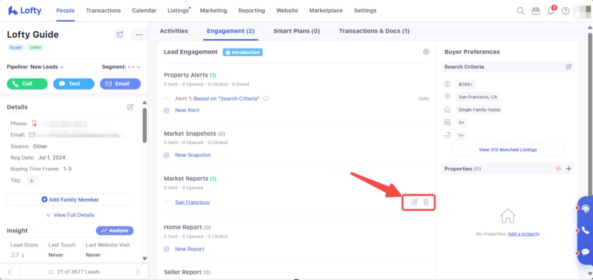Viewport: 593px width, 280px height.
Task: Click the Single Family Home criteria chip
Action: pos(479,110)
